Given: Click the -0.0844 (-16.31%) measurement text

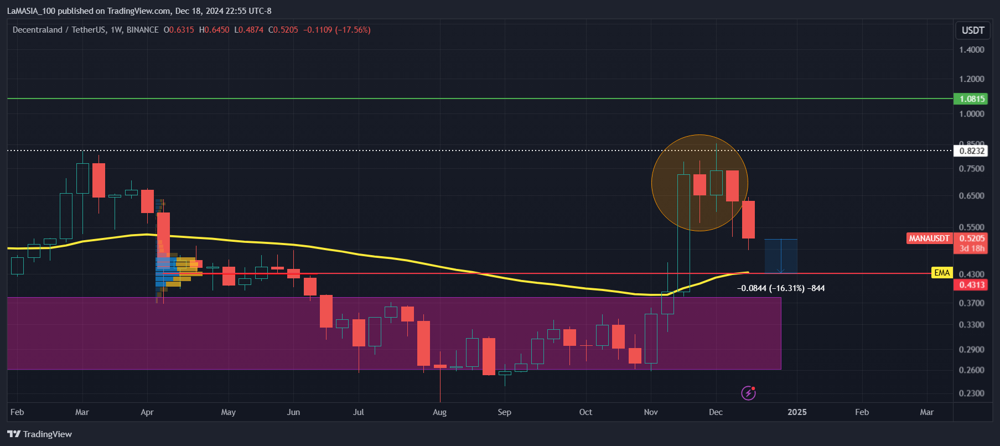Looking at the screenshot, I should click(x=781, y=288).
